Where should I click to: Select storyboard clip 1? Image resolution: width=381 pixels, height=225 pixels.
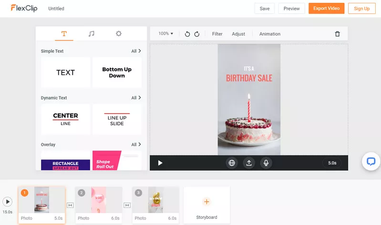42,205
